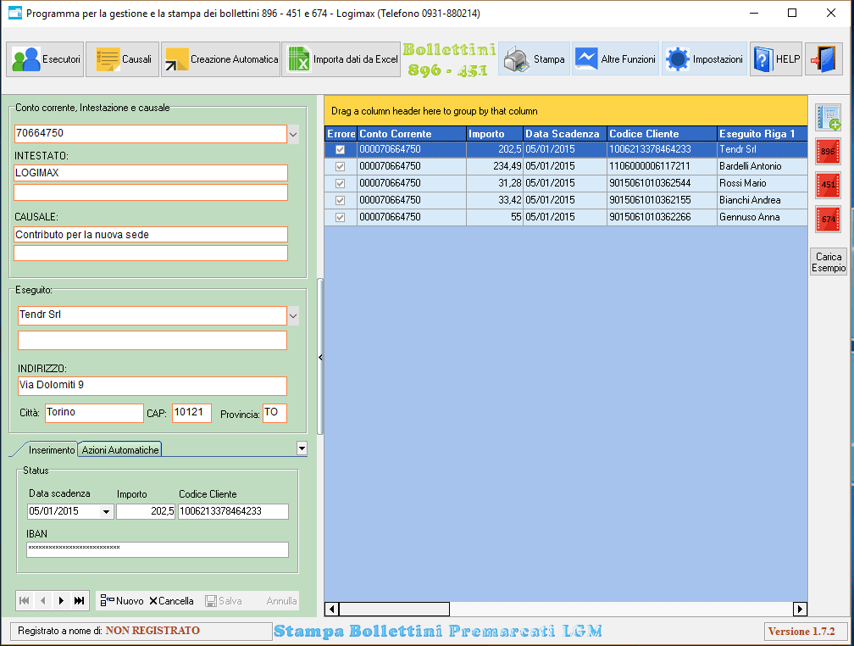The width and height of the screenshot is (854, 646).
Task: Toggle Errore checkbox for Bardelli Antonio row
Action: click(x=341, y=166)
